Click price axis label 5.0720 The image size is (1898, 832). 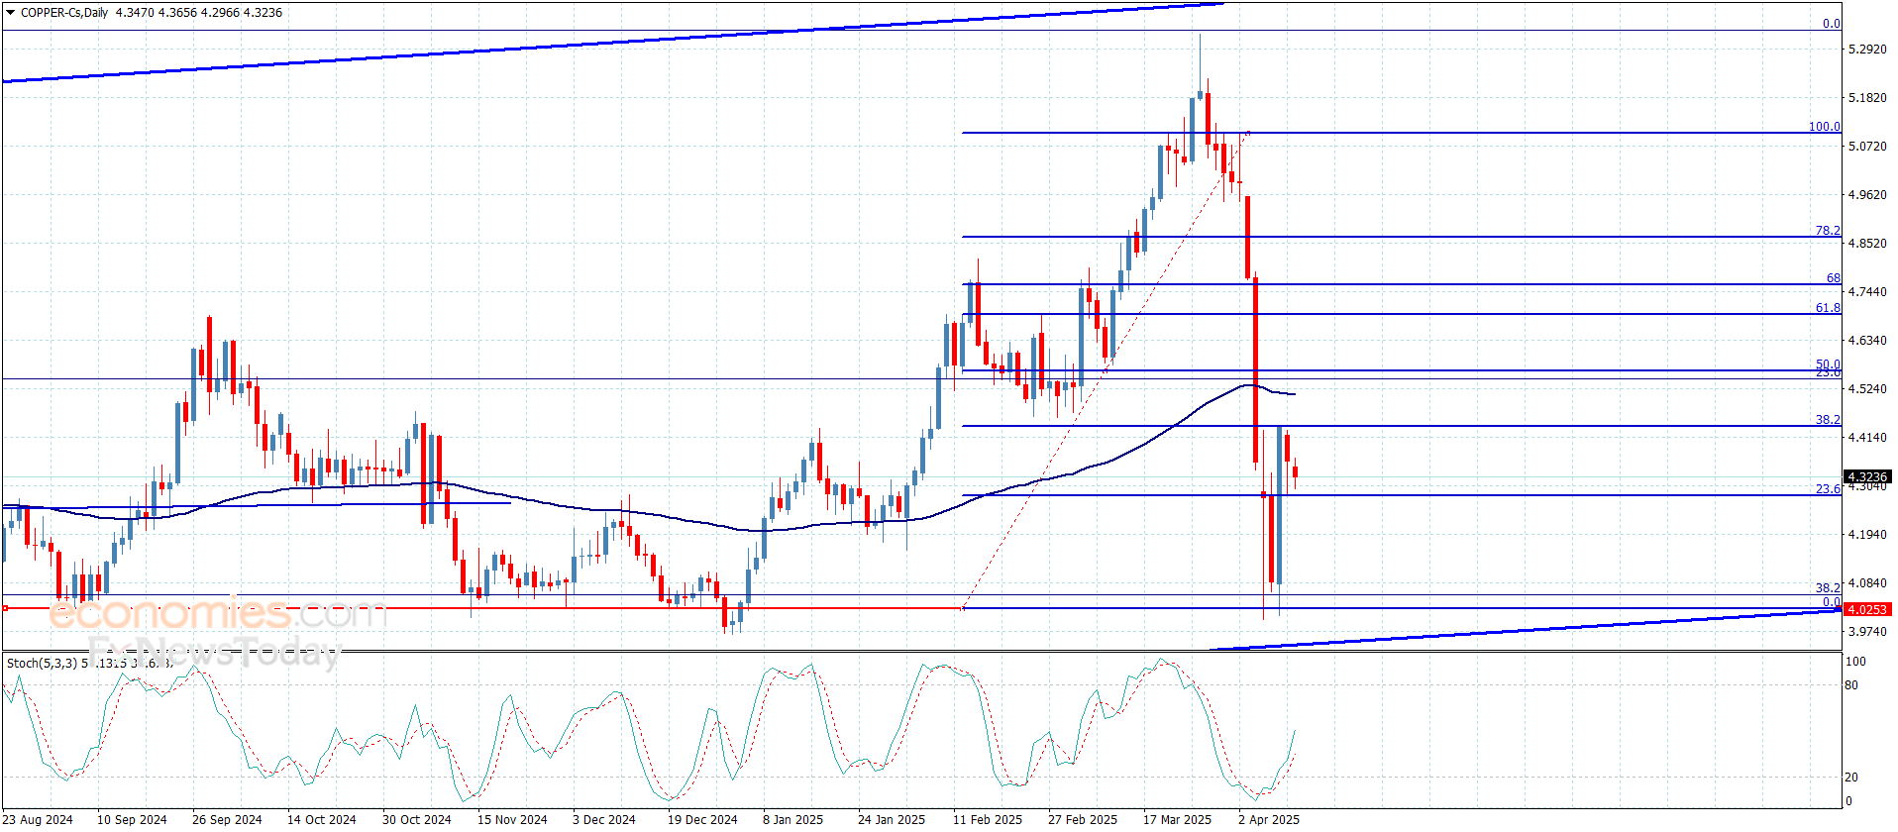[x=1867, y=147]
